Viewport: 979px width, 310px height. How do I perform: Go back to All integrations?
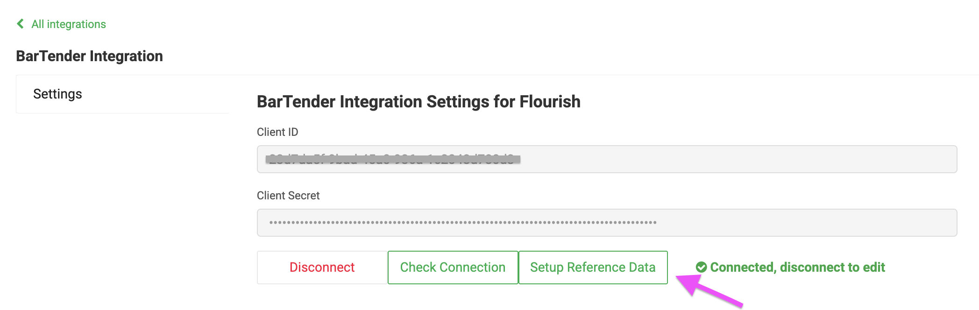pyautogui.click(x=68, y=24)
